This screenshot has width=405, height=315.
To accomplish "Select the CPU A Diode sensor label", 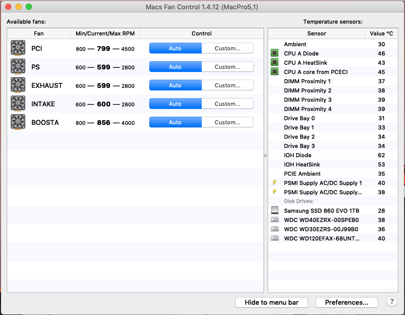I will tap(301, 53).
